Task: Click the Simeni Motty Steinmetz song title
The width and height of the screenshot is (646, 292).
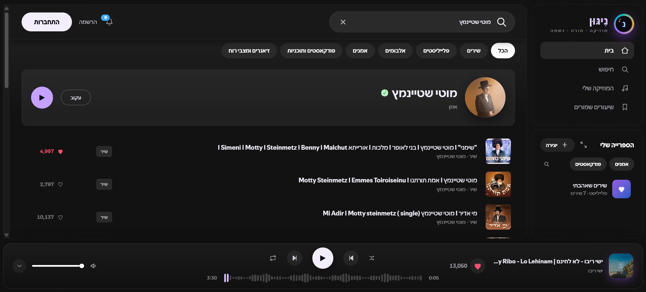Action: tap(347, 147)
